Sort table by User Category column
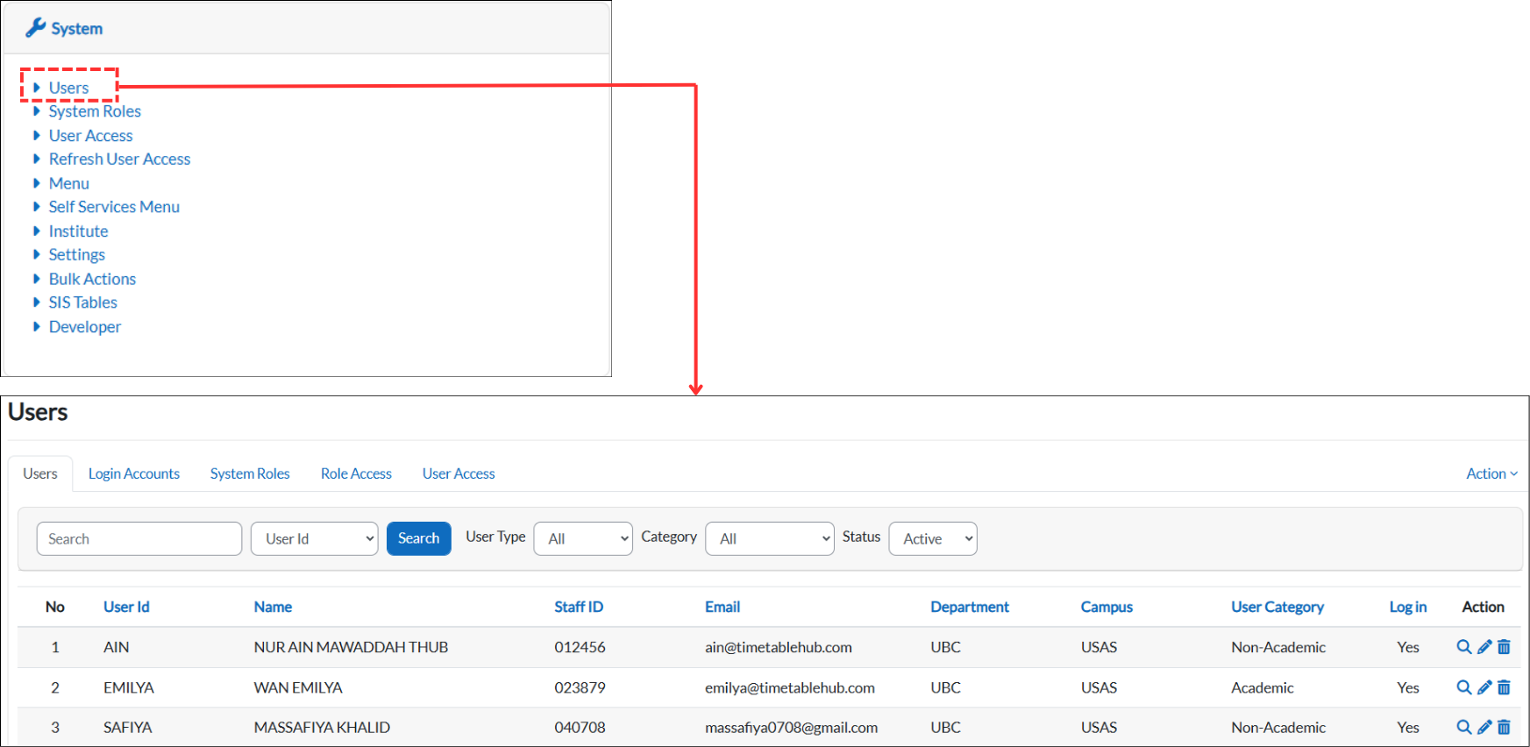 coord(1277,607)
